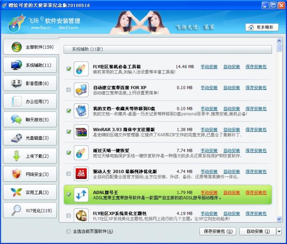The image size is (287, 244).
Task: Click the 自动建立宽带连接 FOR XP icon
Action: click(81, 90)
